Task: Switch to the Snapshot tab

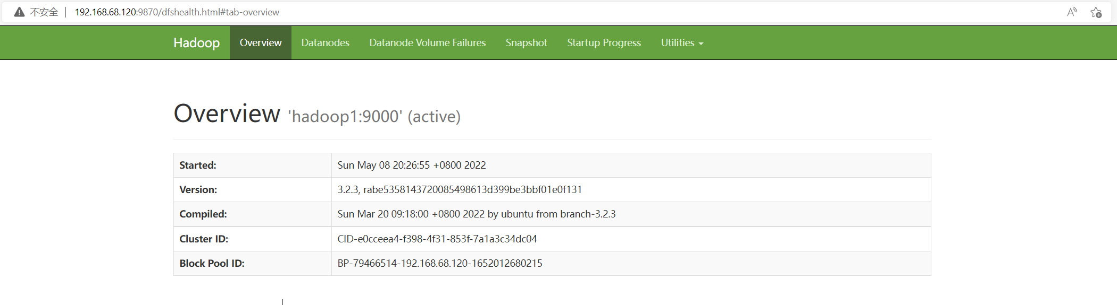Action: pyautogui.click(x=526, y=42)
